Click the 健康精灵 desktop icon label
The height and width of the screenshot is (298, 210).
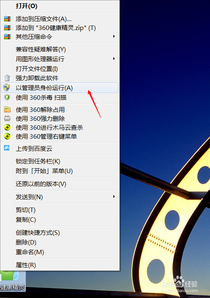coord(12,287)
